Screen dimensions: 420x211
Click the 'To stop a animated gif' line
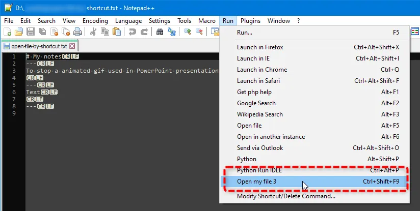click(122, 71)
